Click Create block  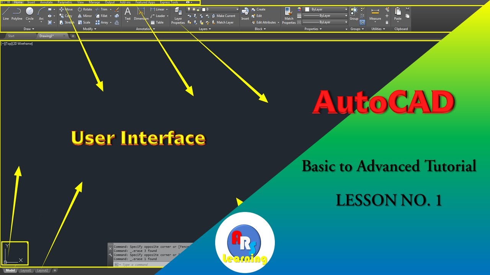pyautogui.click(x=258, y=9)
